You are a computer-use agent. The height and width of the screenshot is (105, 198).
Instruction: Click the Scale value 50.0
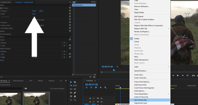pos(34,14)
